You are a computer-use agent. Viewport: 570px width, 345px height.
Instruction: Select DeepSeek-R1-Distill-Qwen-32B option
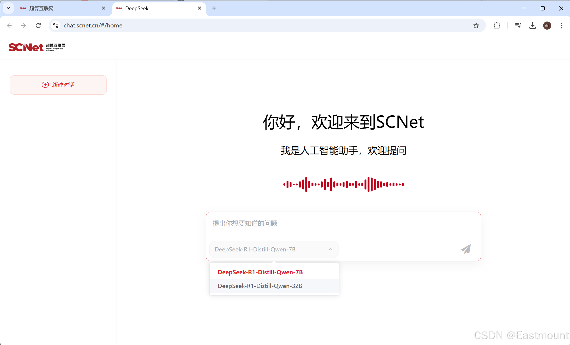(260, 286)
